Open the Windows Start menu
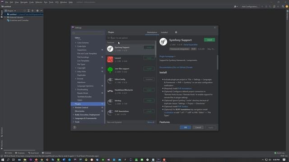Image resolution: width=289 pixels, height=162 pixels. click(3, 160)
